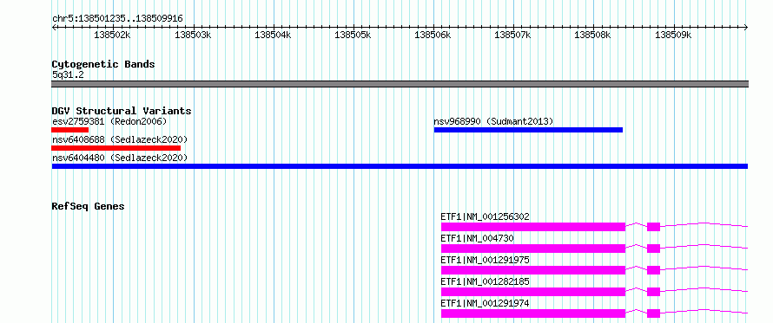Click the 5q31.2 band label
Screen dimensions: 773x323
click(x=68, y=75)
